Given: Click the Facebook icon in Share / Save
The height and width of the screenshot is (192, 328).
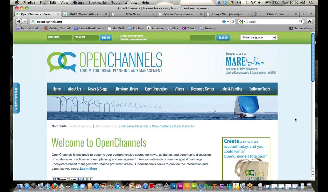Looking at the screenshot, I should click(x=79, y=179).
